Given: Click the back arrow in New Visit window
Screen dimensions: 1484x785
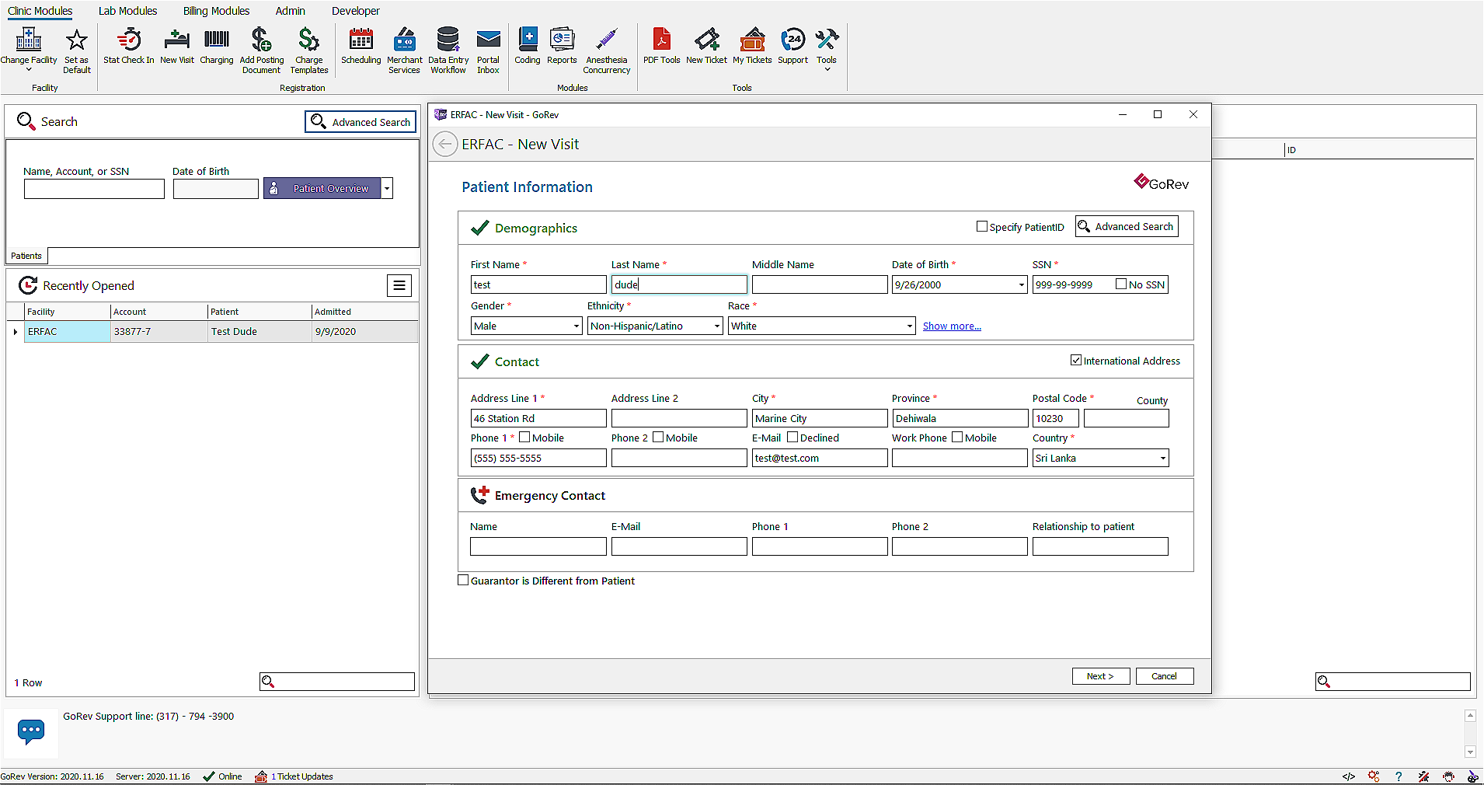Looking at the screenshot, I should [x=445, y=145].
